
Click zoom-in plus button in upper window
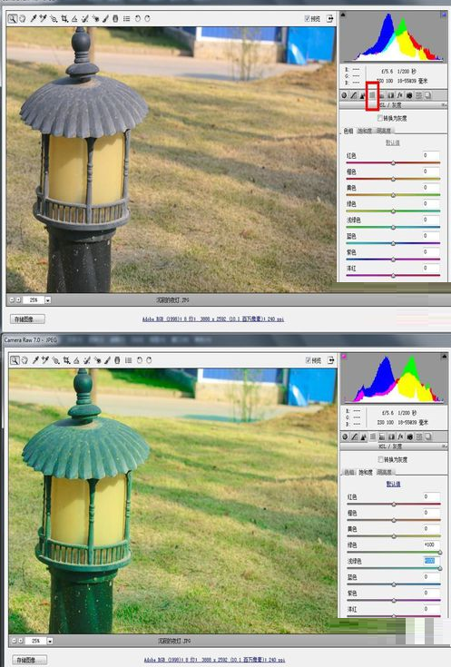18,299
